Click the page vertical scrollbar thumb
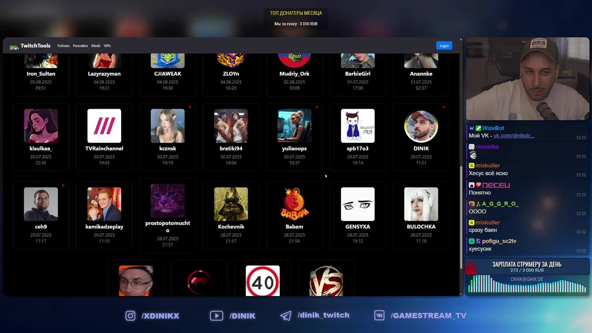 tap(461, 217)
